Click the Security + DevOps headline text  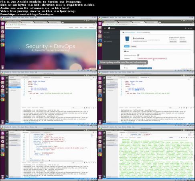(51, 46)
